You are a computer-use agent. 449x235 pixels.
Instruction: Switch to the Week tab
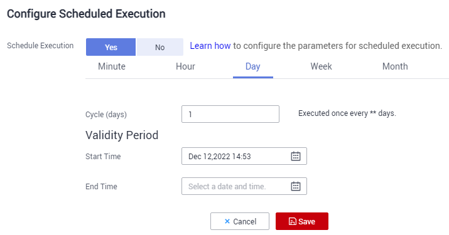pyautogui.click(x=321, y=66)
